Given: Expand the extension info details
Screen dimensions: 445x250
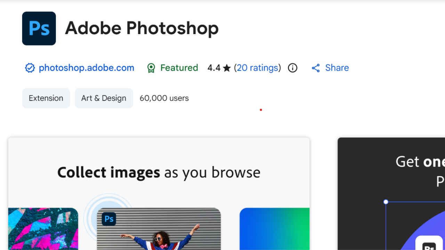Looking at the screenshot, I should click(292, 68).
